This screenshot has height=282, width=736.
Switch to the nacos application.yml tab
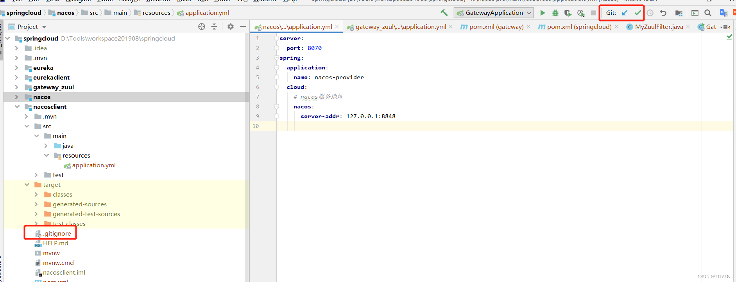click(x=297, y=27)
